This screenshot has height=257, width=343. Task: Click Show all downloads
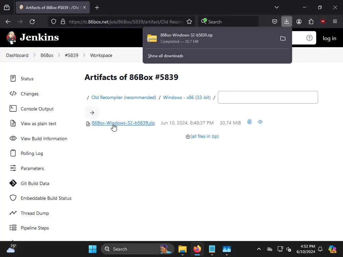[x=165, y=56]
